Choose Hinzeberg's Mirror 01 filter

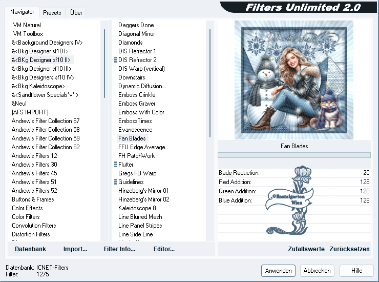143,191
